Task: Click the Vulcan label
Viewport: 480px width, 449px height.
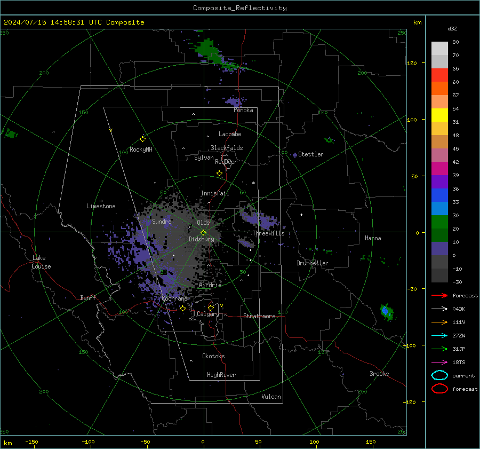Action: 271,397
